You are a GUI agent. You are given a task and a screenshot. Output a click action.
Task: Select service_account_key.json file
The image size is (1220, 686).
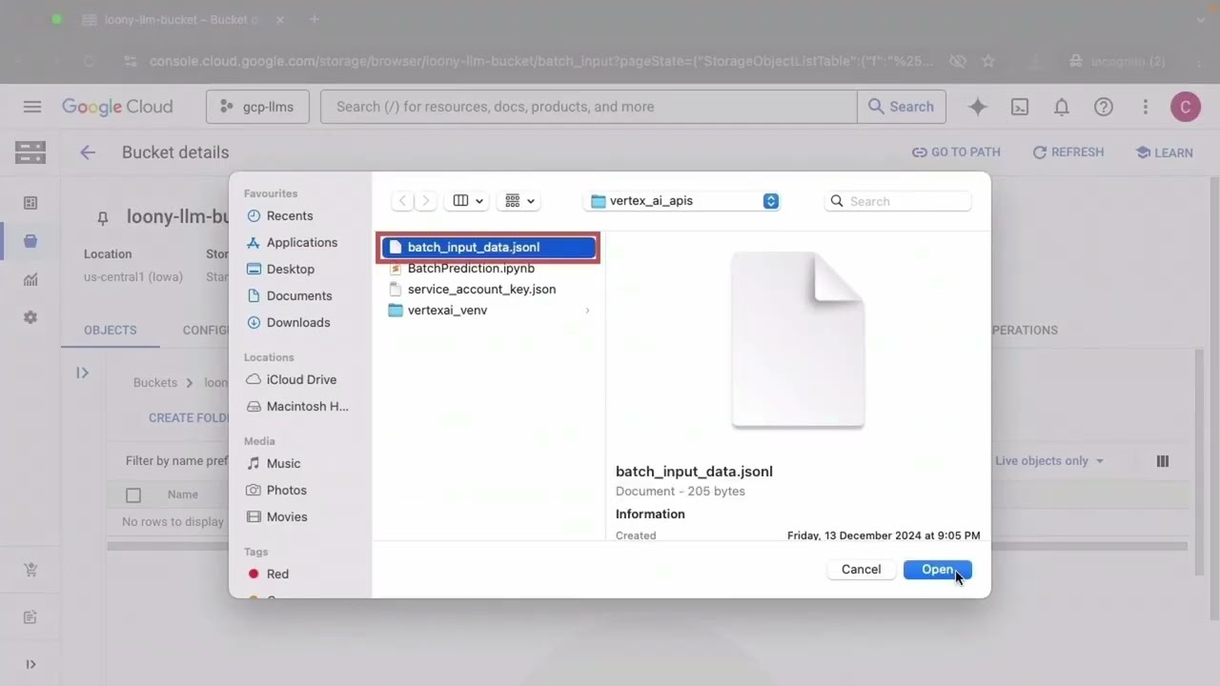click(x=481, y=290)
